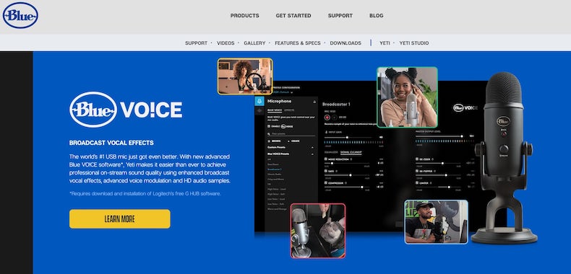Click the search icon in the filter presets field
Viewport: 571px width, 274px height.
click(x=268, y=133)
